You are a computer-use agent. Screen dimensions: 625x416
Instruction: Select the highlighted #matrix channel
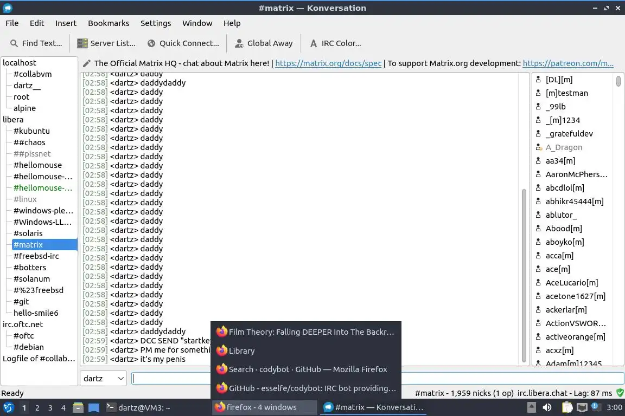(x=44, y=245)
